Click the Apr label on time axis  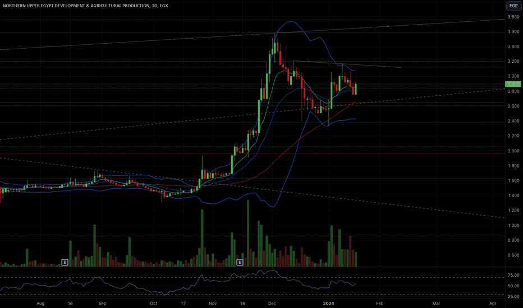tap(493, 304)
